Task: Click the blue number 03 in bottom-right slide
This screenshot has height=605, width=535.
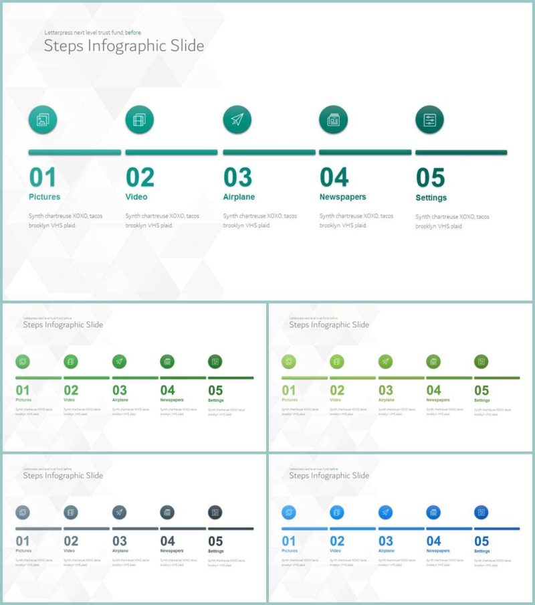Action: point(385,541)
